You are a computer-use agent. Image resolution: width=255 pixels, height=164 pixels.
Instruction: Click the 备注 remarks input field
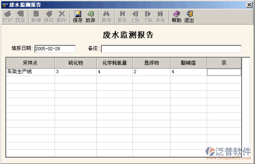pyautogui.click(x=171, y=49)
